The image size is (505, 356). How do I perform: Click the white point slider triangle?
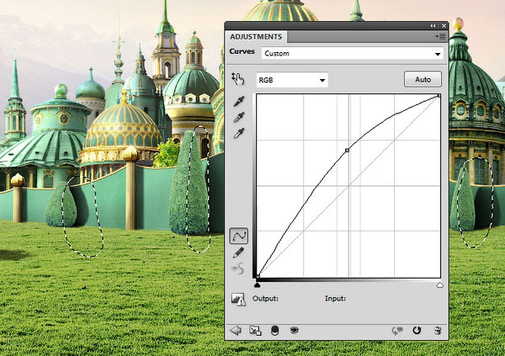coord(439,286)
